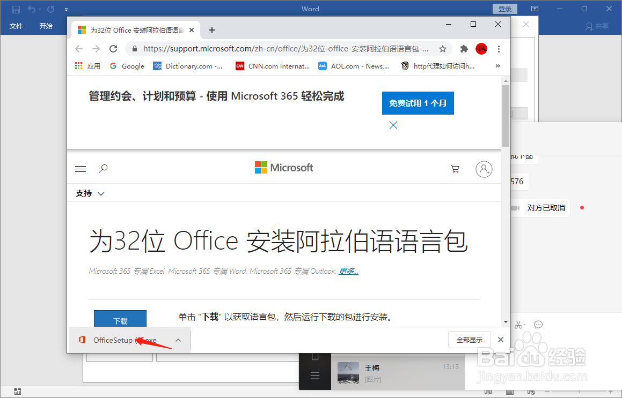Image resolution: width=622 pixels, height=398 pixels.
Task: Expand the 支持 dropdown
Action: coord(90,193)
